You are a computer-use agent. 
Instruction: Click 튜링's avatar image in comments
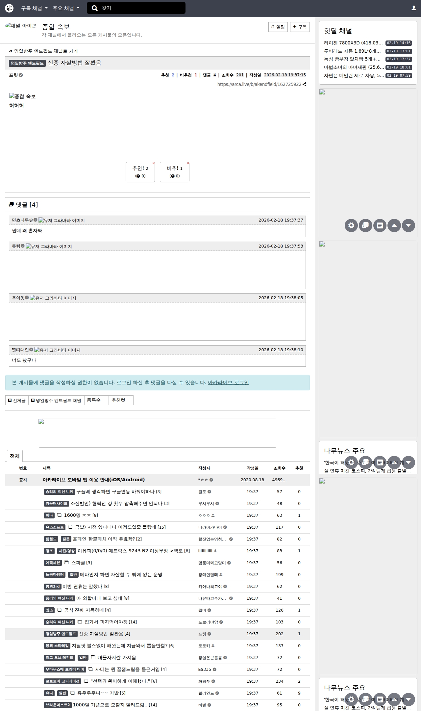pos(49,246)
